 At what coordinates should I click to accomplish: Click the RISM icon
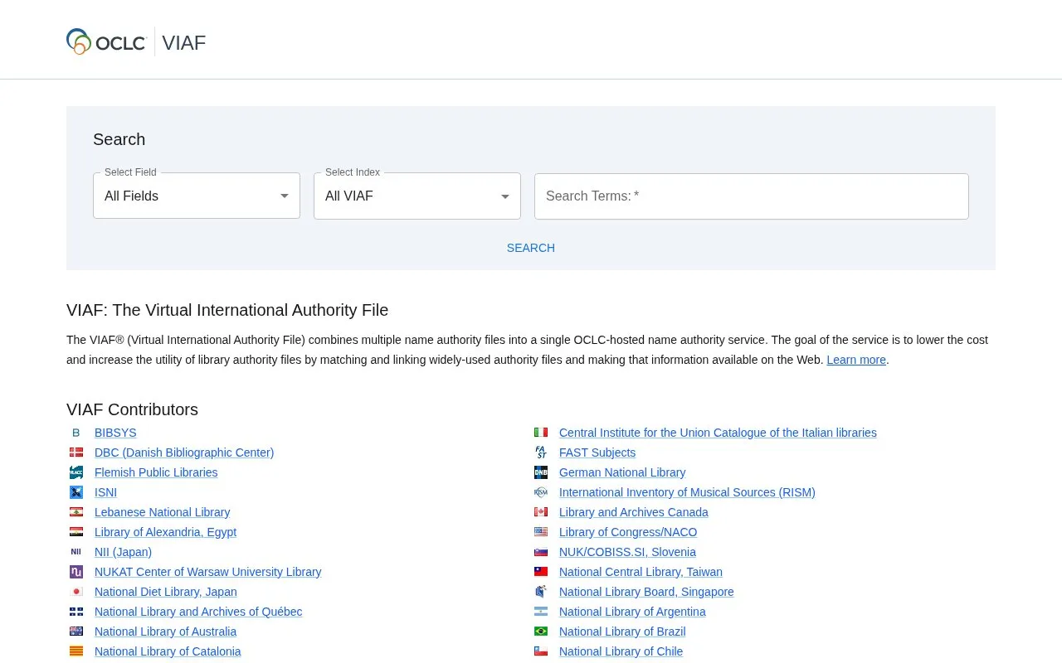point(541,492)
